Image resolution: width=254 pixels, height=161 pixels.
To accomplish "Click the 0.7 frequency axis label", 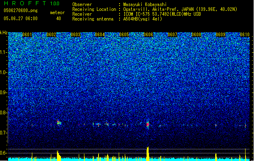I will [x=4, y=133].
